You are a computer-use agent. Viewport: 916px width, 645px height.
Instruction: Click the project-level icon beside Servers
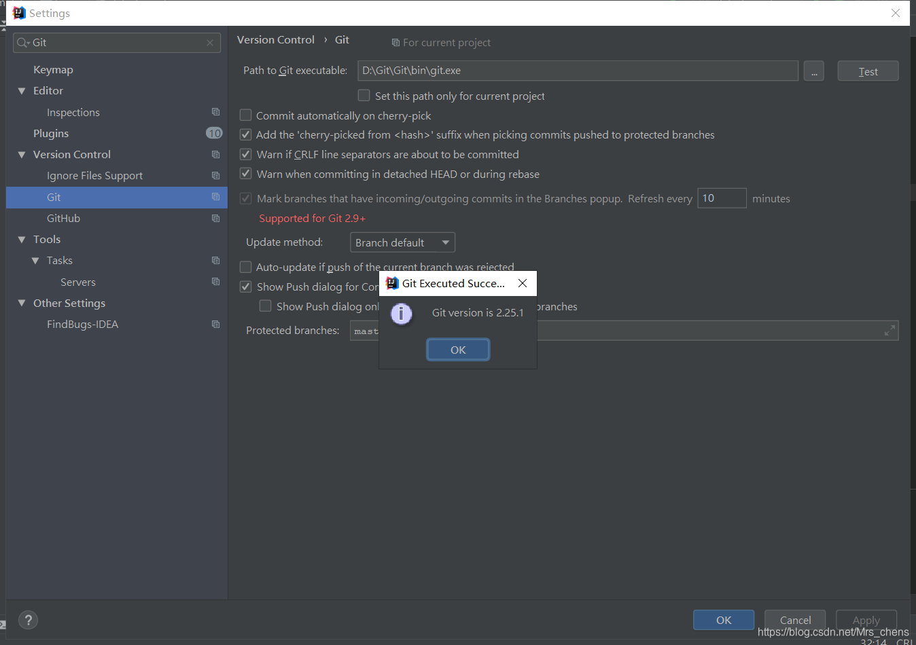pos(215,282)
